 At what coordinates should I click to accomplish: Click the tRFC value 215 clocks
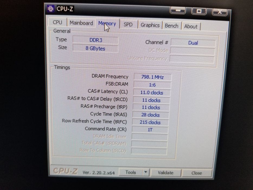tap(150, 122)
